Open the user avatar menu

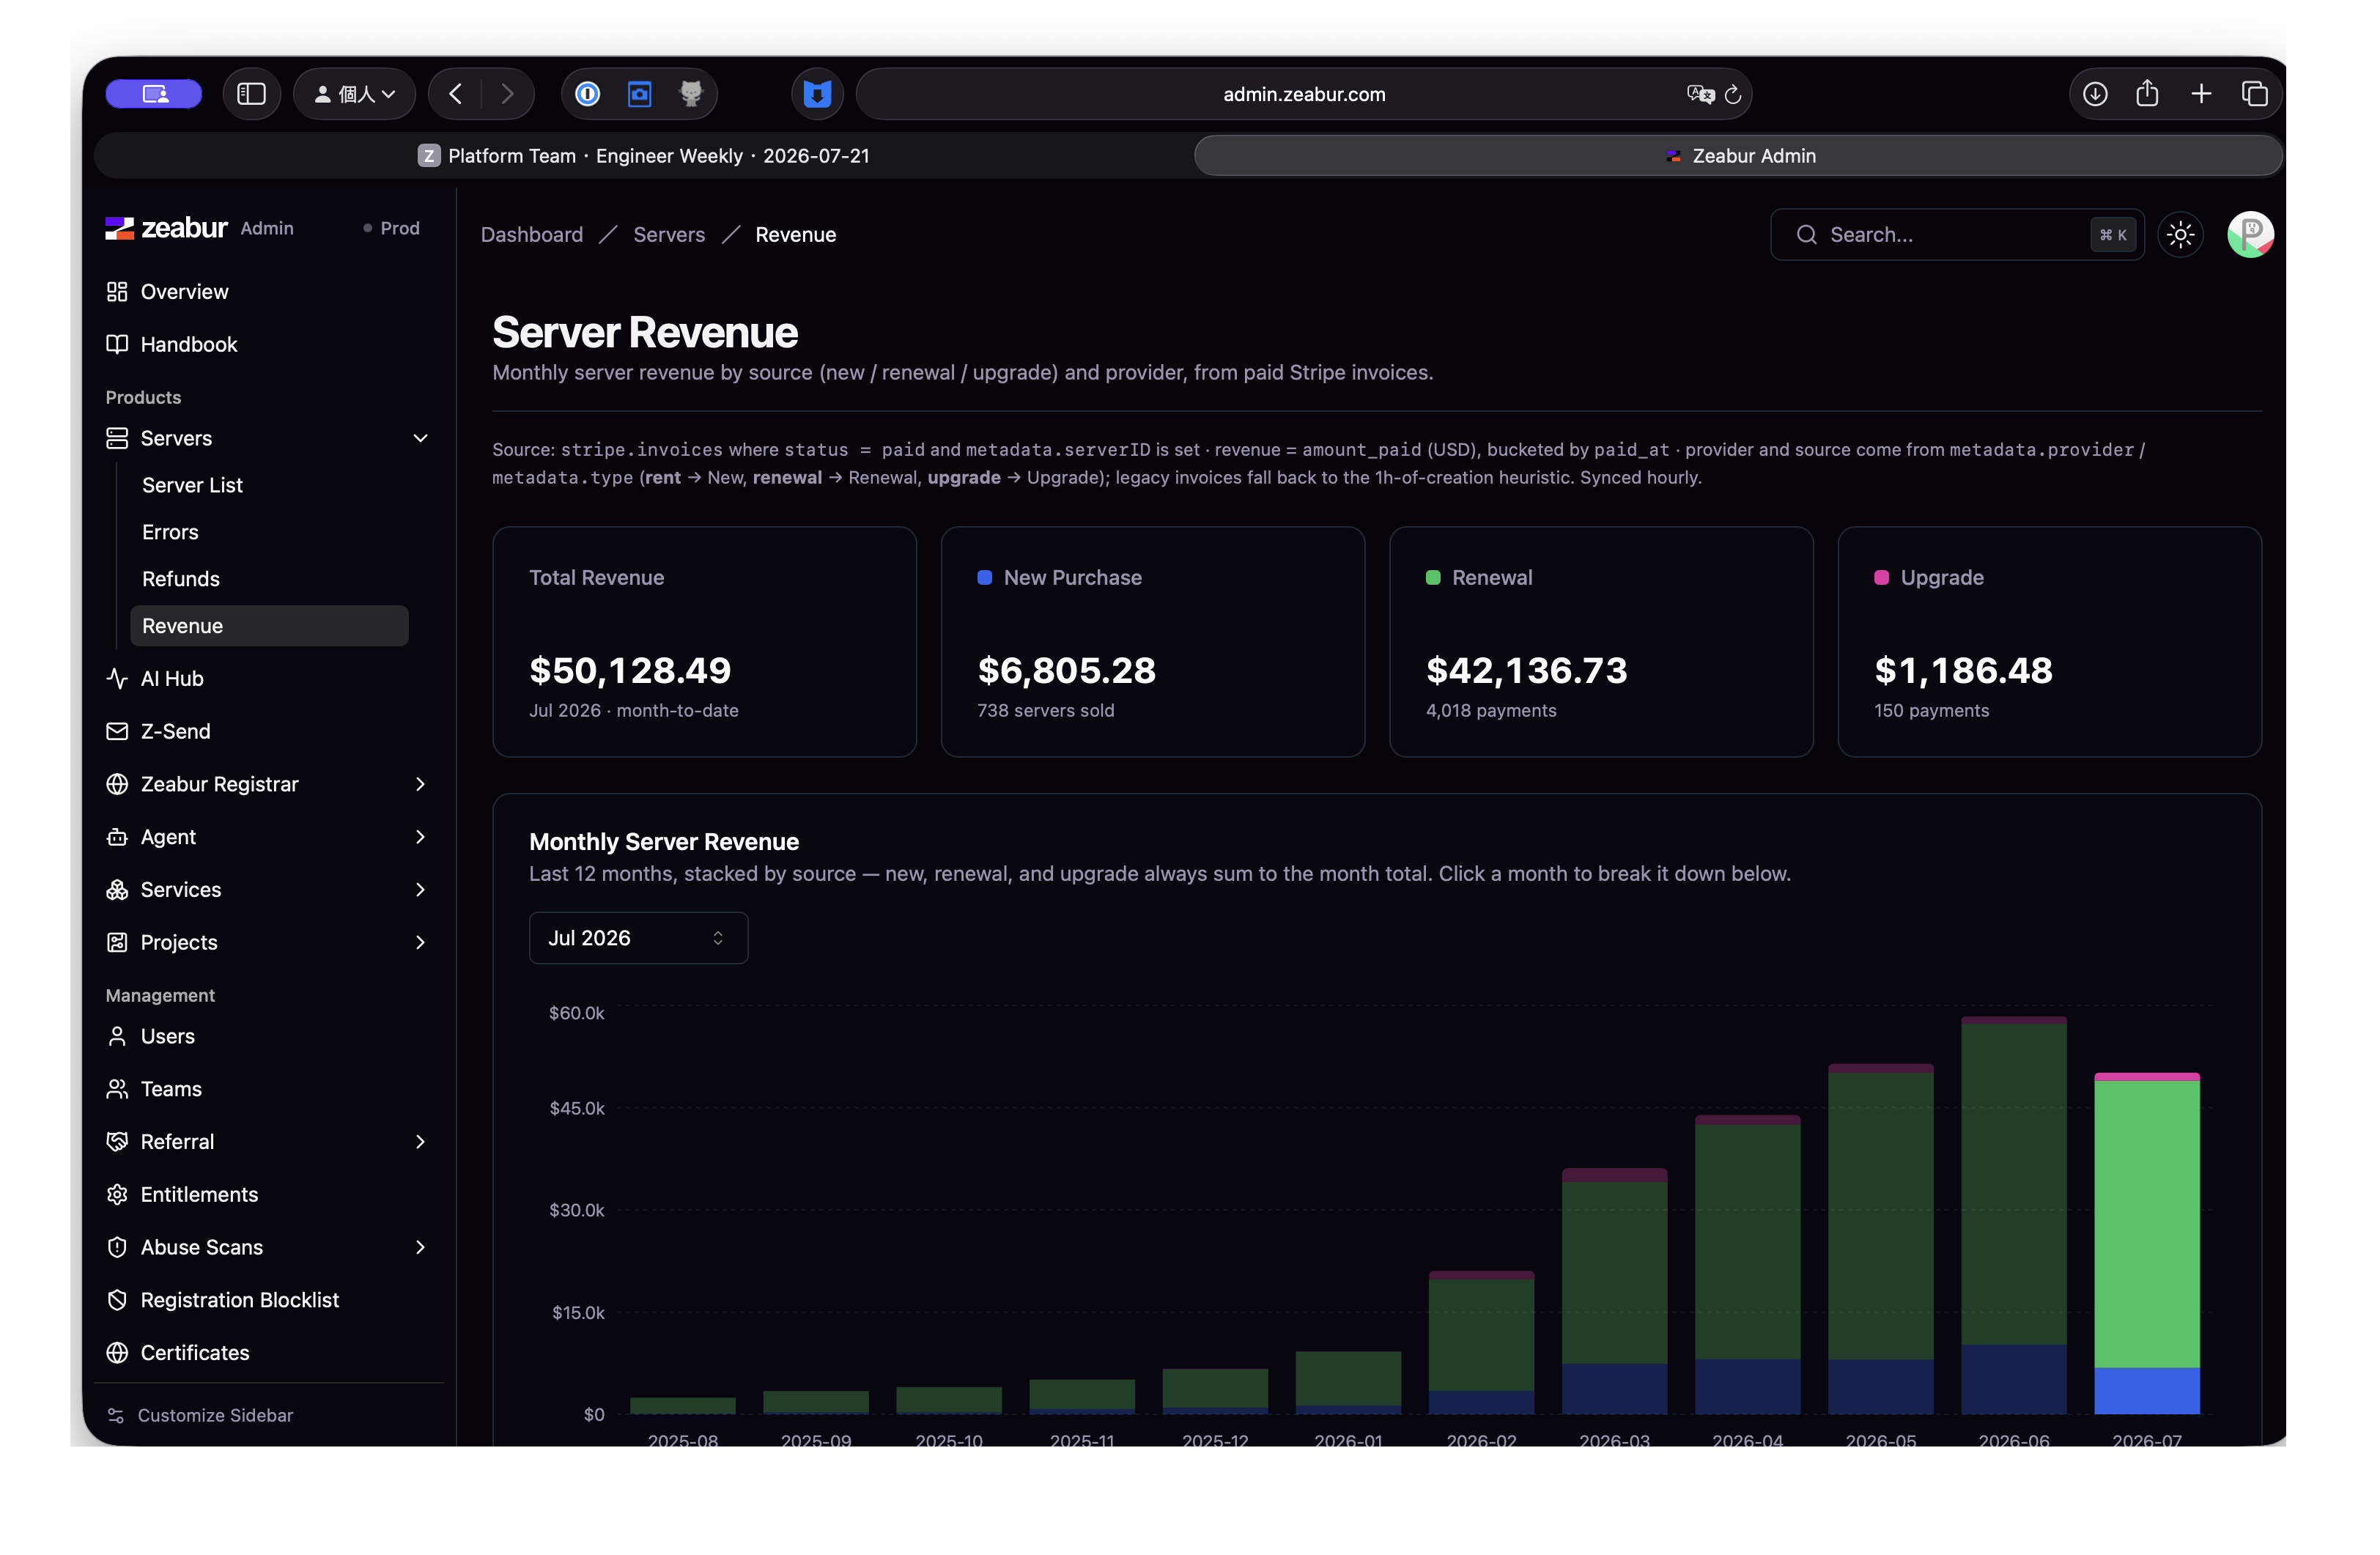tap(2250, 235)
